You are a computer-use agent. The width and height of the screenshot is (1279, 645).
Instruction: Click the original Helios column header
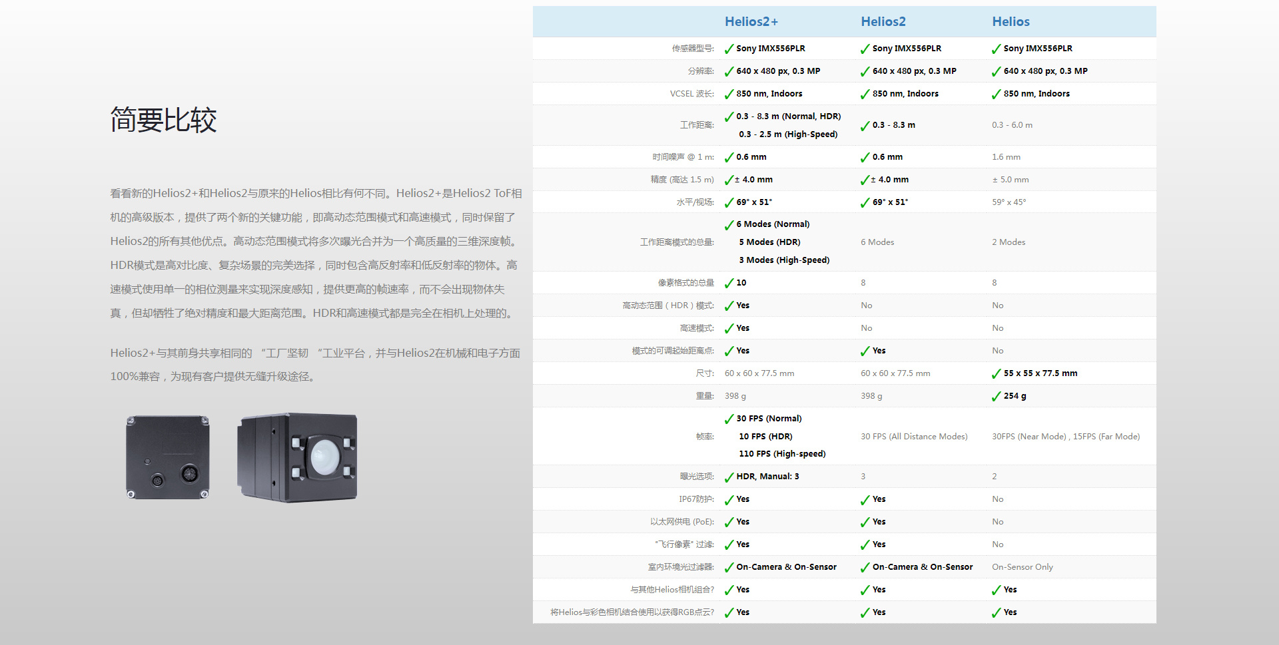1011,22
